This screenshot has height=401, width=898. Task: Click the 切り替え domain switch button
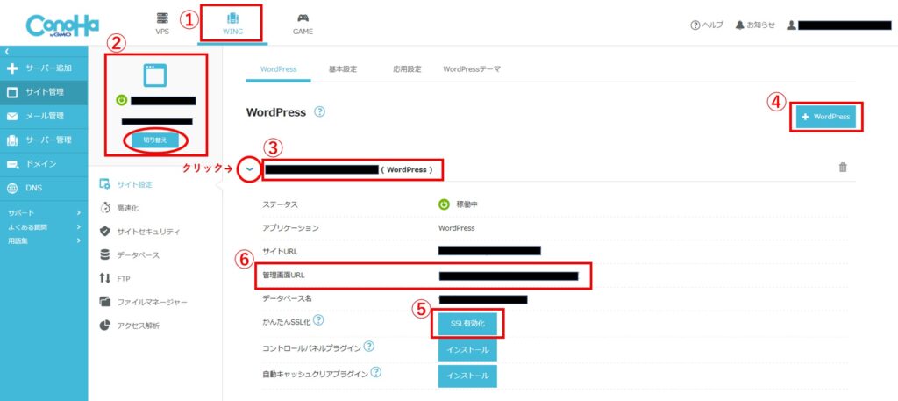click(x=156, y=140)
